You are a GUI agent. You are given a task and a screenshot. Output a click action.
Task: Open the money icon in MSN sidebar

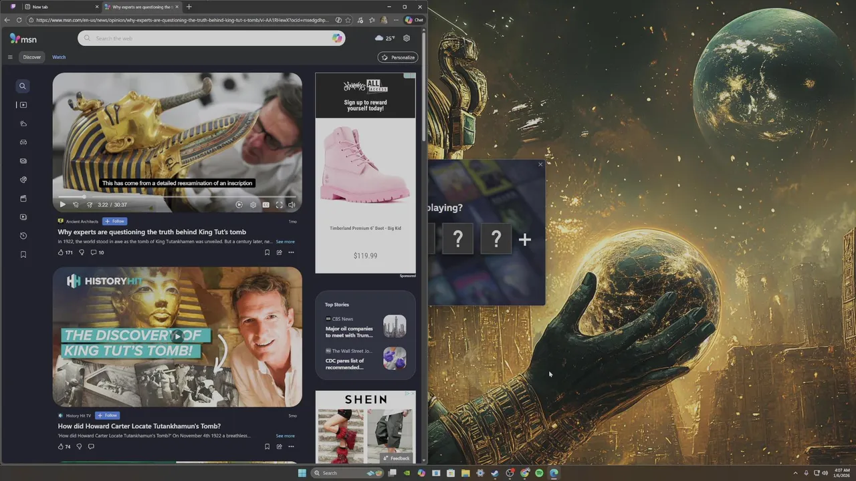23,161
